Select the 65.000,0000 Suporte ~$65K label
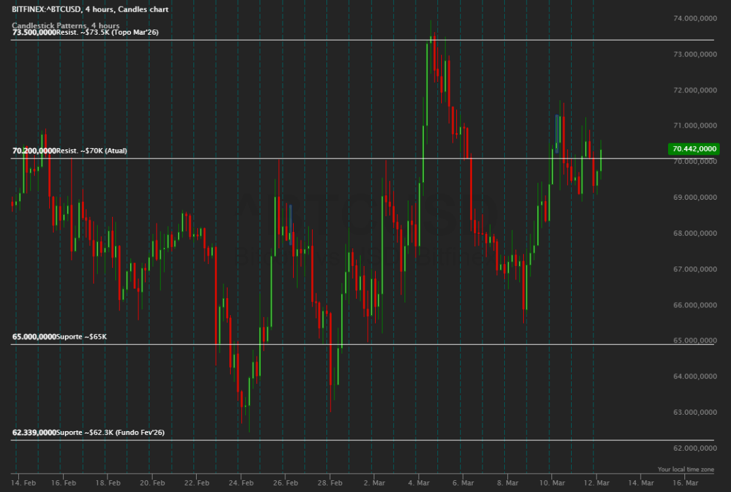 click(59, 337)
